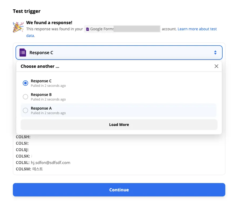Click the "Choose another ..." header text
The height and width of the screenshot is (201, 236).
coord(40,66)
